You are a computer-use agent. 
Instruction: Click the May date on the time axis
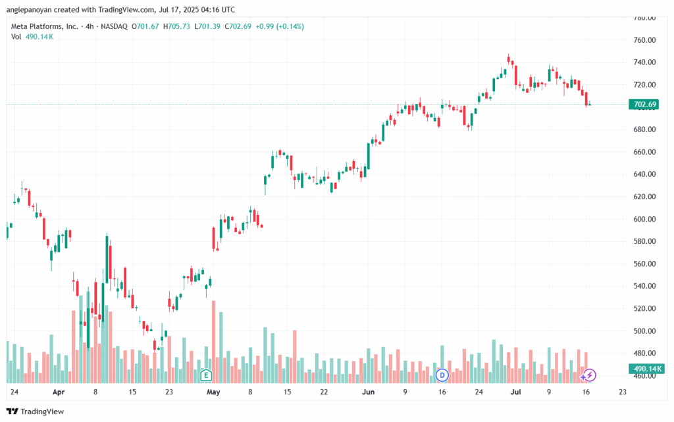(x=213, y=392)
